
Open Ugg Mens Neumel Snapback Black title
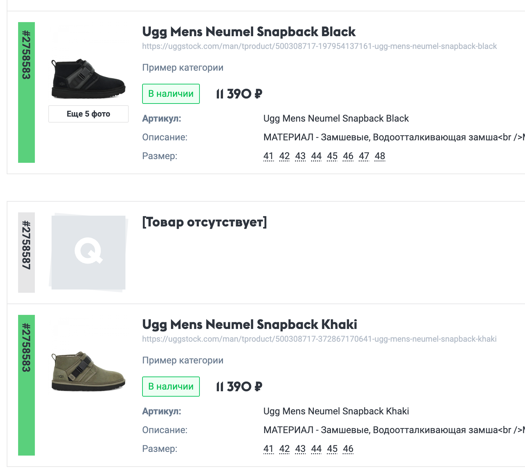pyautogui.click(x=248, y=32)
